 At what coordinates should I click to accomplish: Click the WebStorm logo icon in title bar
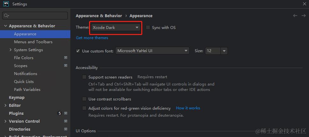coord(6,4)
